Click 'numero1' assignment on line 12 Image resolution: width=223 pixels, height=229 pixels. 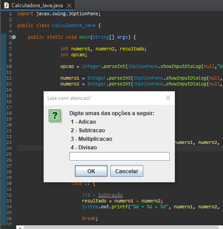coord(70,78)
